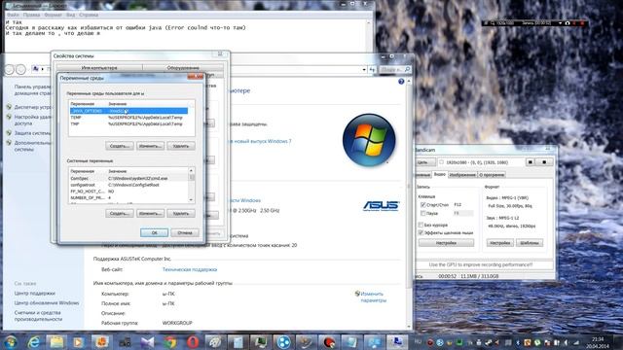Click Создать under system variables
Screen dimensions: 623x350
(x=120, y=214)
